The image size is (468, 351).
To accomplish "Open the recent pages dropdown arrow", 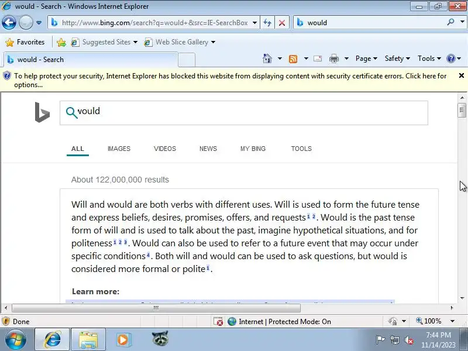I will point(39,23).
